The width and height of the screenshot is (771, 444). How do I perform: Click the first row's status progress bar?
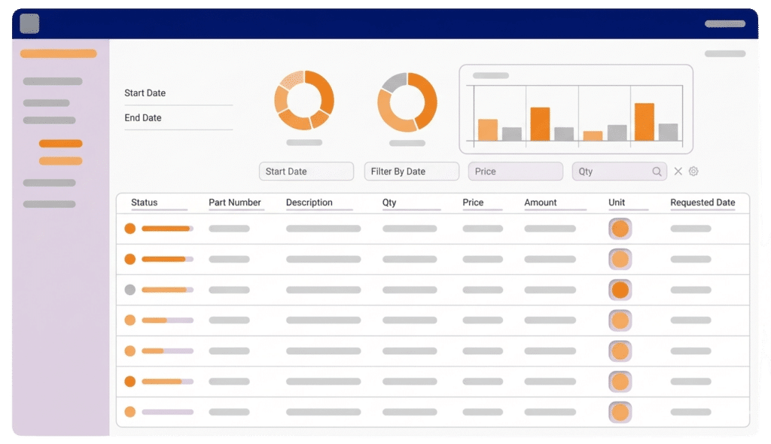[167, 229]
